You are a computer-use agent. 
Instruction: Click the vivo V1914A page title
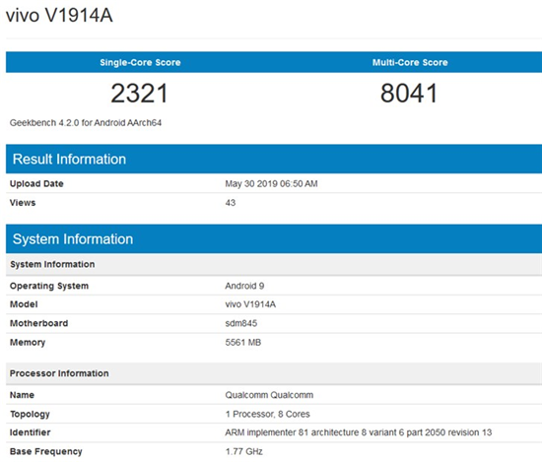click(x=59, y=16)
